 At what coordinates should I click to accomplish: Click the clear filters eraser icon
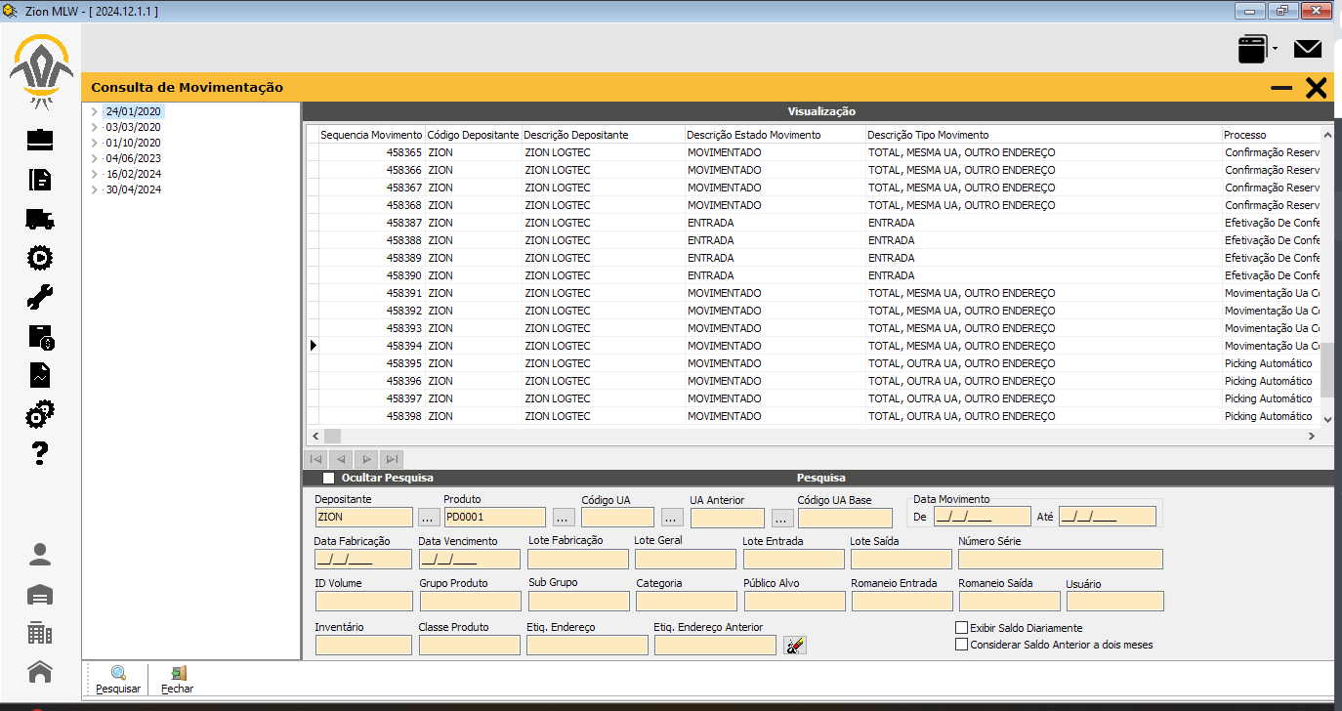click(795, 646)
